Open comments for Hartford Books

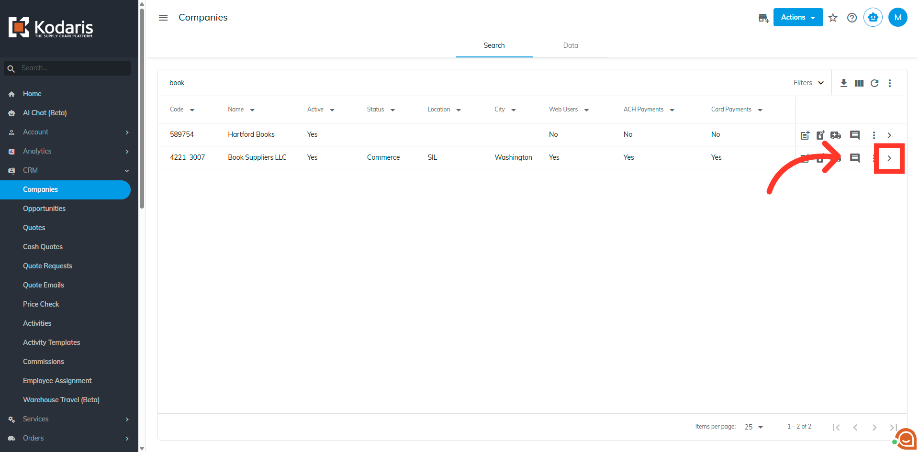855,135
